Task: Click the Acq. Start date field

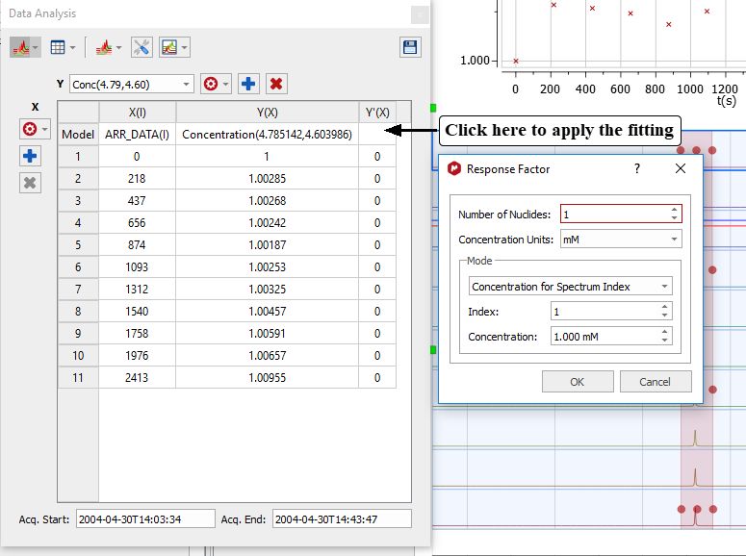Action: pyautogui.click(x=145, y=518)
